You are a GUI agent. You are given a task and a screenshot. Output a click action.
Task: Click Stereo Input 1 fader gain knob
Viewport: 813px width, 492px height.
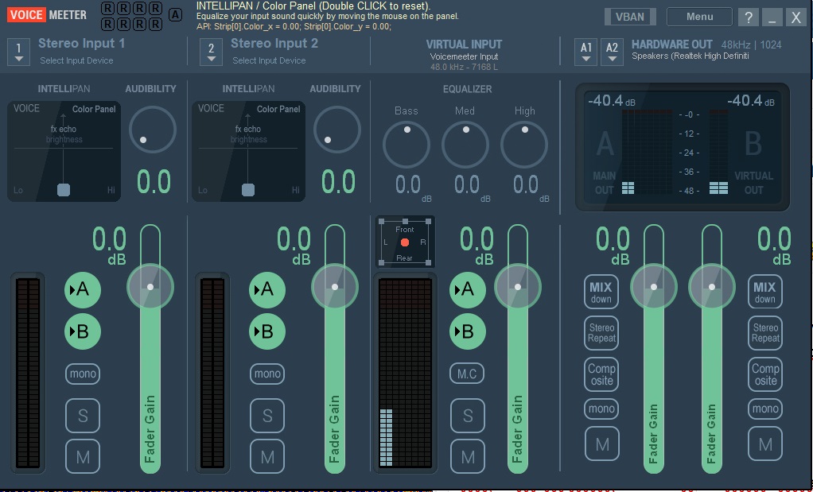(150, 287)
